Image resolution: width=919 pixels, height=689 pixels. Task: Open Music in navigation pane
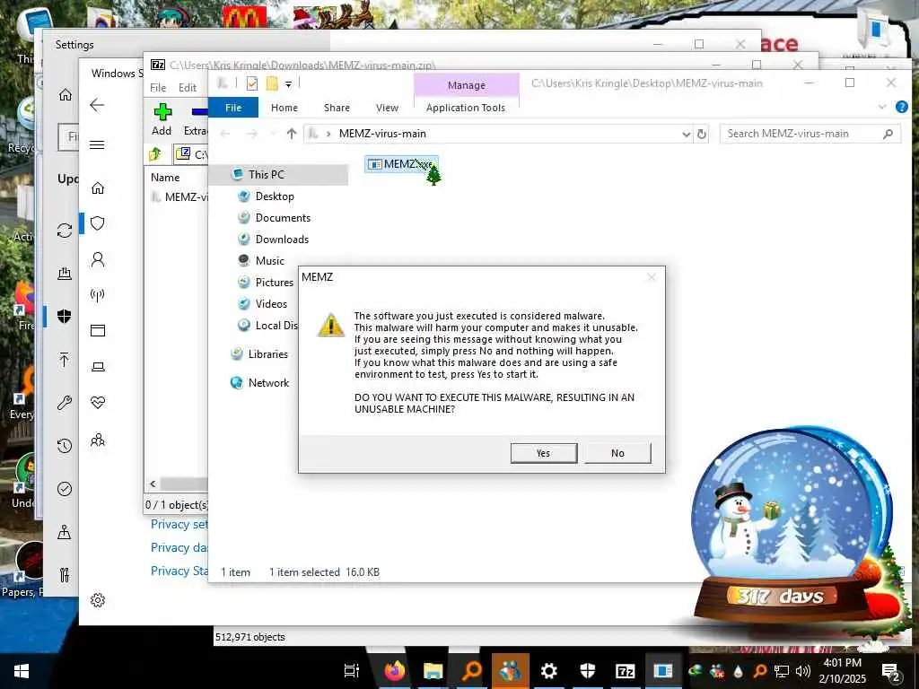click(x=269, y=261)
